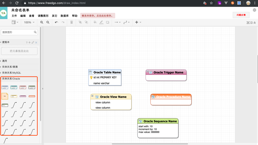Click the id int PRIMARY KEY row
The image size is (258, 145).
(x=105, y=77)
